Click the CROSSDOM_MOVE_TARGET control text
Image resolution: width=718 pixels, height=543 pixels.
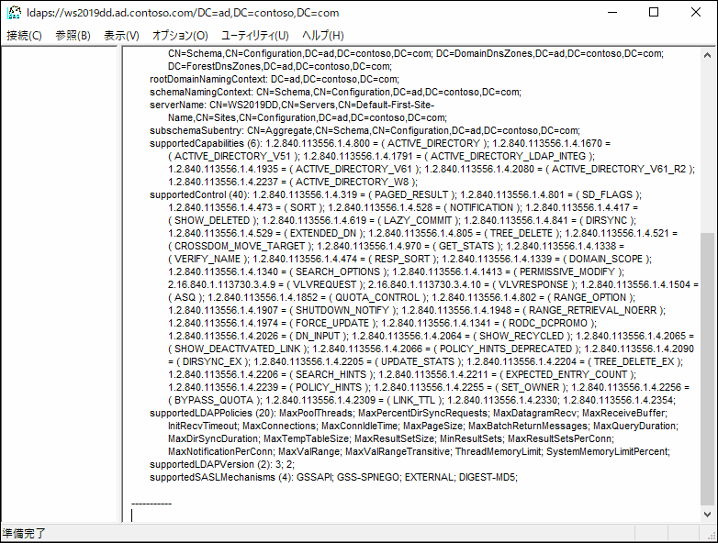(x=240, y=246)
